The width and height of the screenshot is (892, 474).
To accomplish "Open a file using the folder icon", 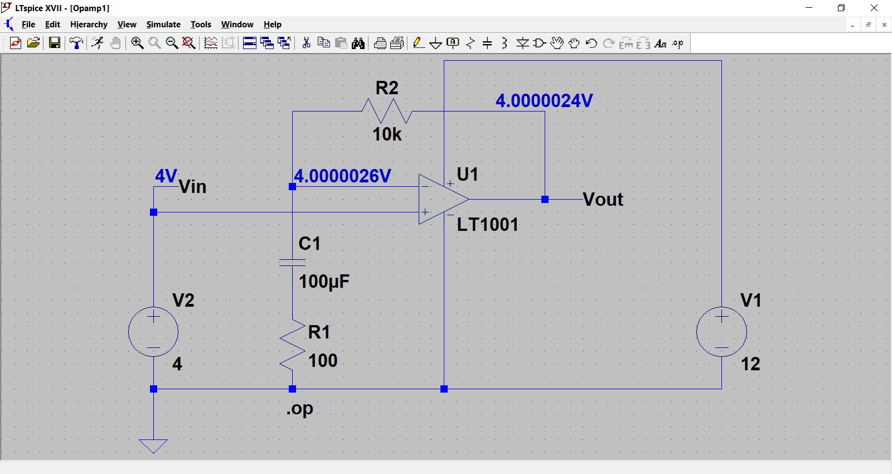I will coord(33,43).
